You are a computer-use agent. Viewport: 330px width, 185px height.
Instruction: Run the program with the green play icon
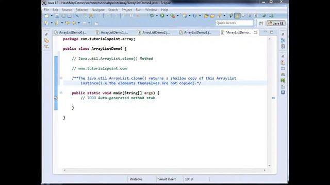coord(162,16)
